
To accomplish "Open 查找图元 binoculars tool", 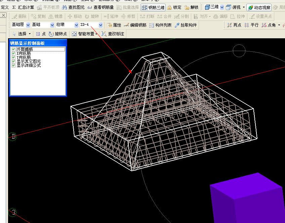I will pos(73,7).
